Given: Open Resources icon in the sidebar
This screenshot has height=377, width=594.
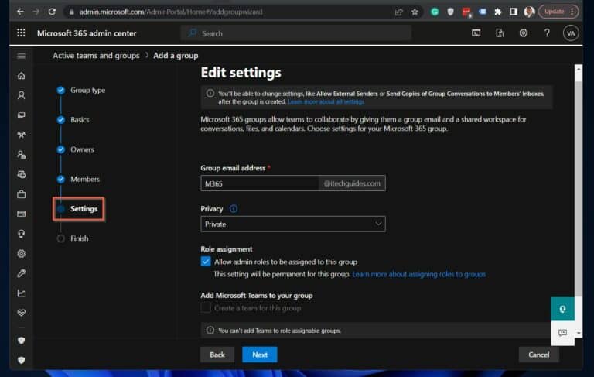Looking at the screenshot, I should tap(21, 174).
